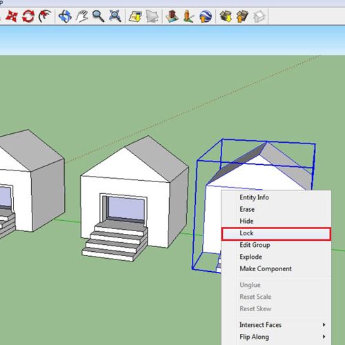Select the Zoom magnifier tool
Image resolution: width=345 pixels, height=345 pixels.
99,16
